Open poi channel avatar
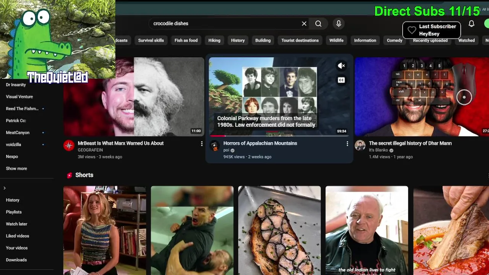The height and width of the screenshot is (275, 489). point(215,146)
